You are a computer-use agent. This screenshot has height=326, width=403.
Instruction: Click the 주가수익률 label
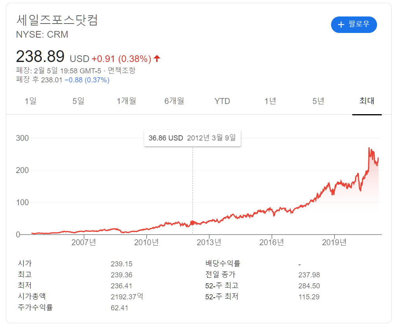tap(35, 307)
